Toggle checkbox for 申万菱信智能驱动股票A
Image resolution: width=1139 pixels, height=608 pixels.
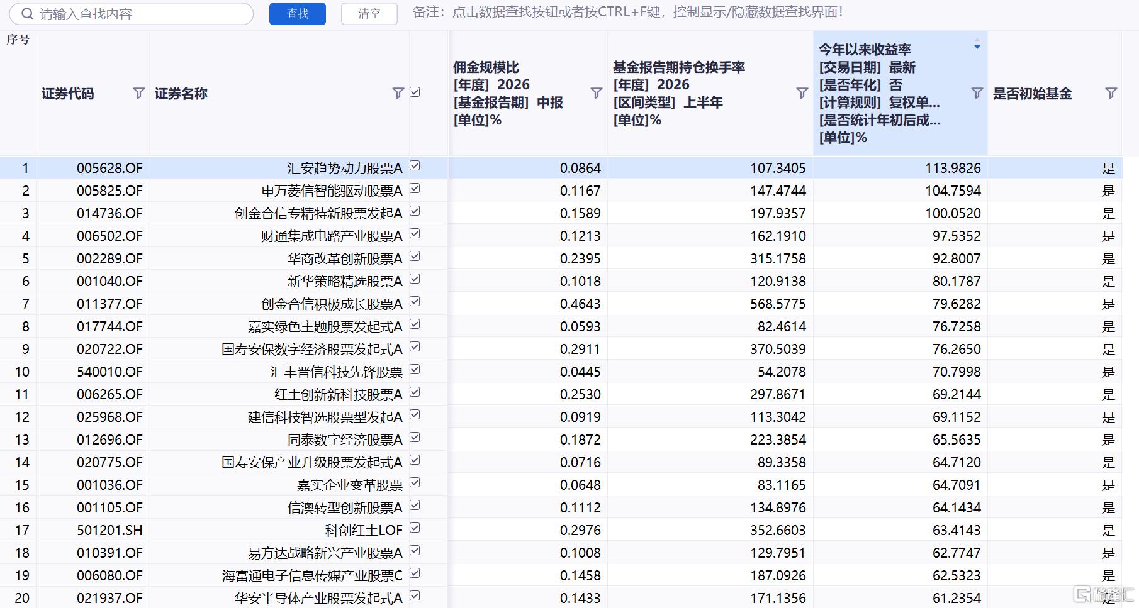(x=415, y=189)
